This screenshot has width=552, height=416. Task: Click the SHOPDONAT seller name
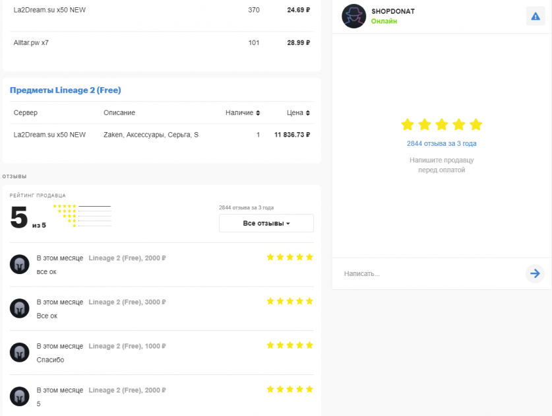[393, 12]
